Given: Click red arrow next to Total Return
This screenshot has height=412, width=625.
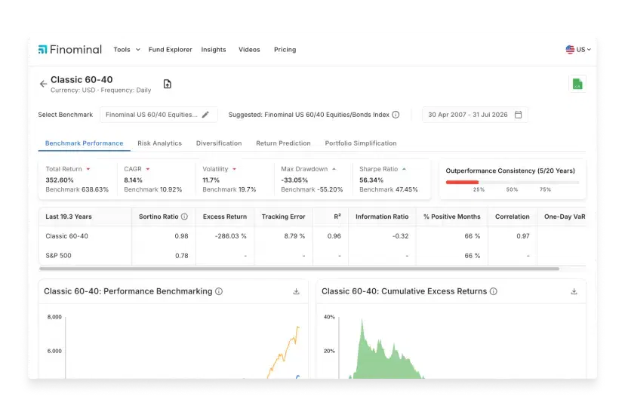Looking at the screenshot, I should pyautogui.click(x=88, y=169).
